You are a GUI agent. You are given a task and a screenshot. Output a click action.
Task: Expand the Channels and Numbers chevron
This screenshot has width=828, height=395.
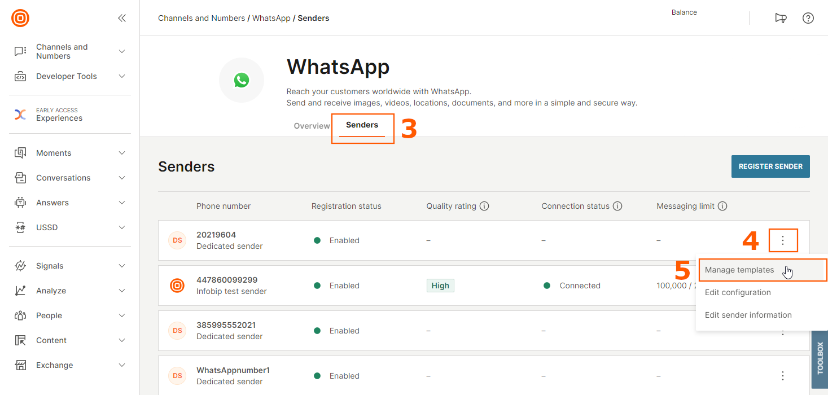[122, 51]
